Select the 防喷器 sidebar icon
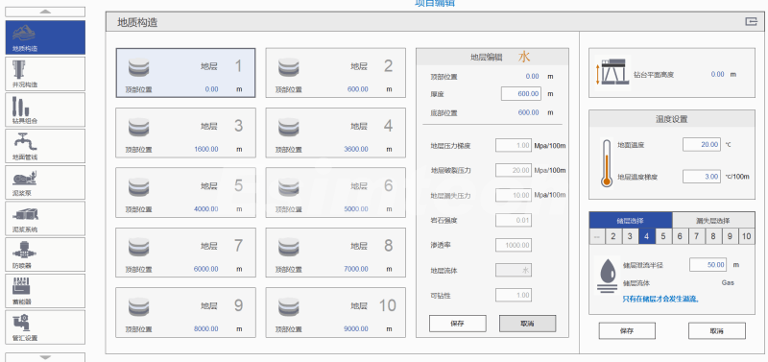This screenshot has height=362, width=768. tap(45, 254)
